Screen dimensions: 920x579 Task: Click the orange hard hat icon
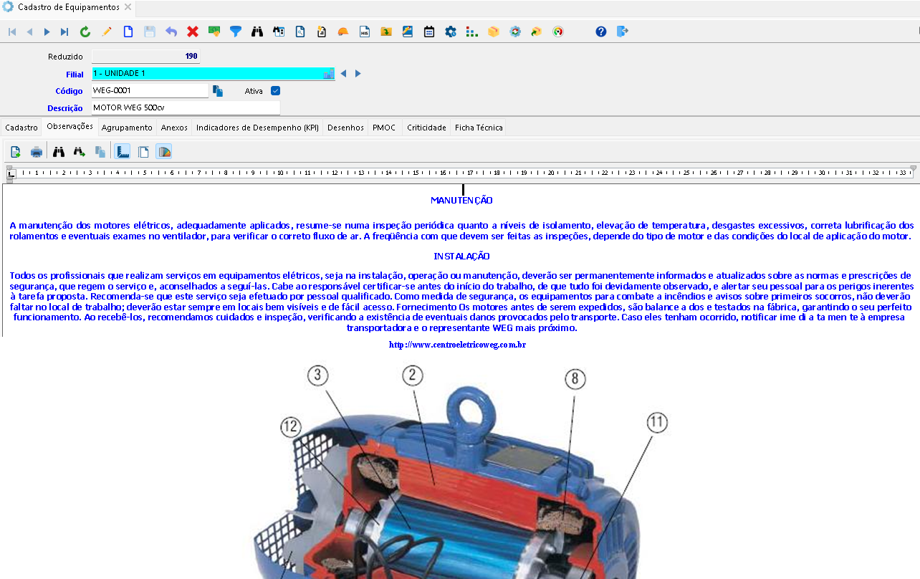pos(343,32)
